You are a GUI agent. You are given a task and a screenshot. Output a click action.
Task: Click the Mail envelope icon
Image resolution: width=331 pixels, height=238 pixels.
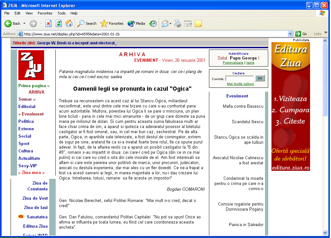coord(165,23)
